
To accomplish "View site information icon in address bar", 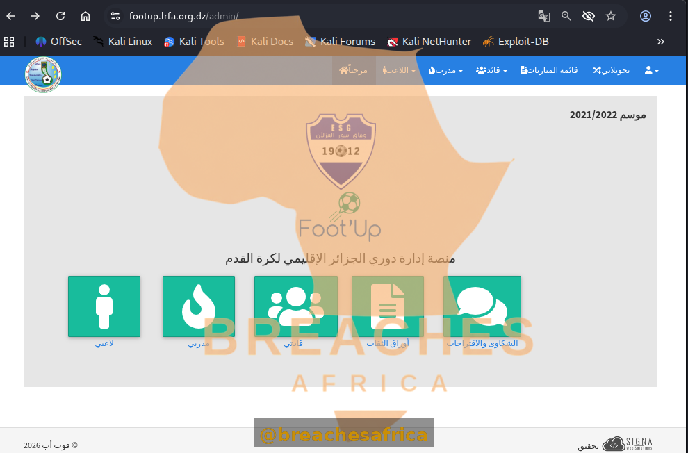I will pos(115,16).
